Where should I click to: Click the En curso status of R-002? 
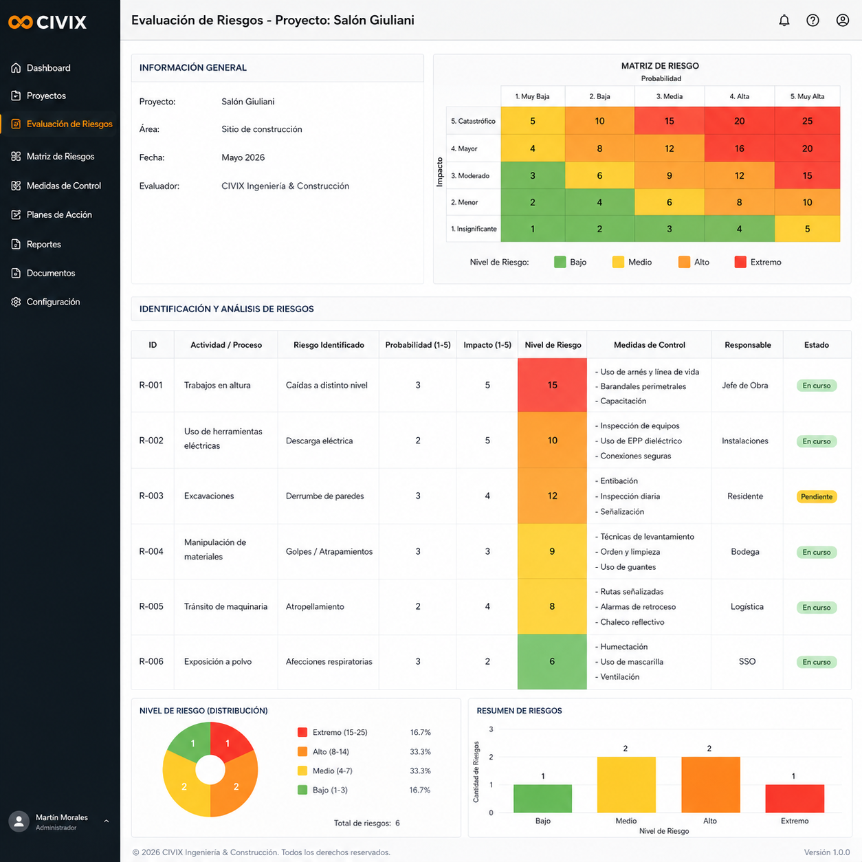817,441
